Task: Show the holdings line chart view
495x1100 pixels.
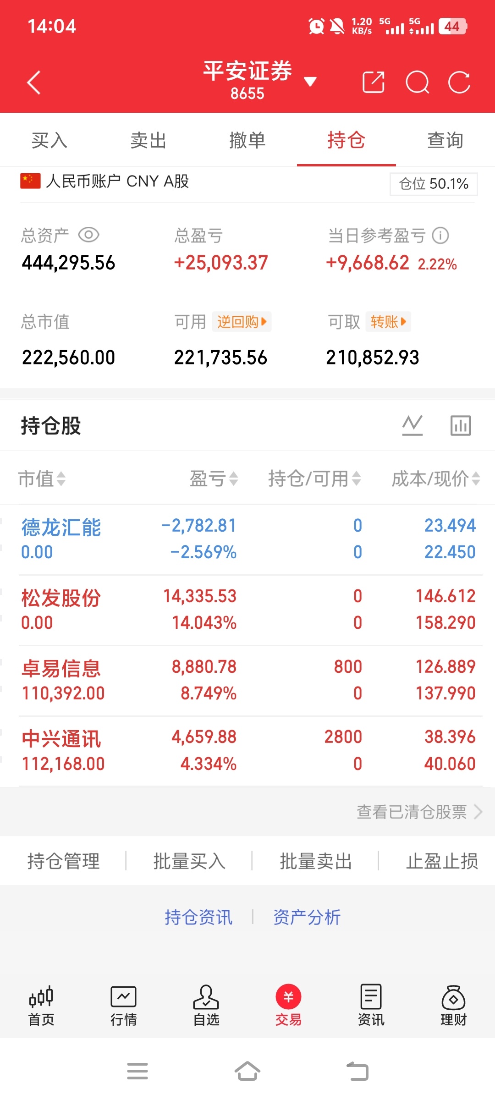Action: [412, 425]
